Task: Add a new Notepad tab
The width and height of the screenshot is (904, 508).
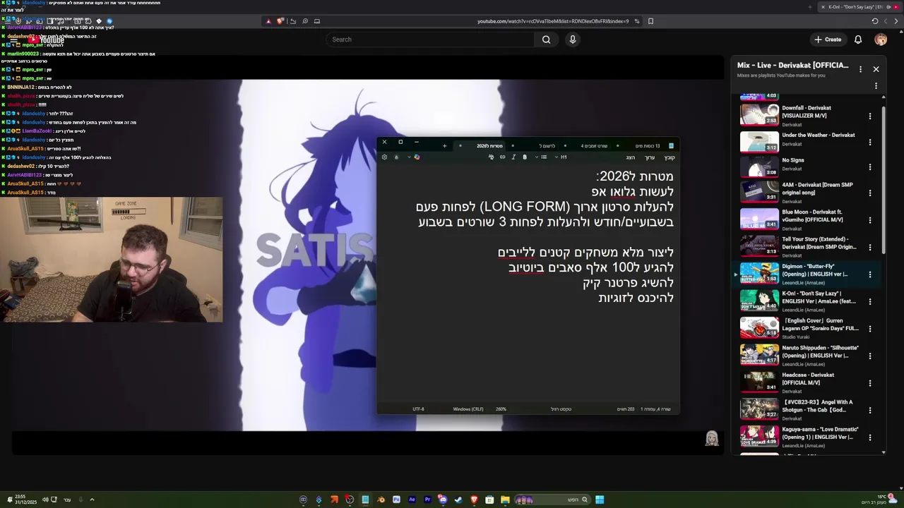Action: (x=444, y=146)
